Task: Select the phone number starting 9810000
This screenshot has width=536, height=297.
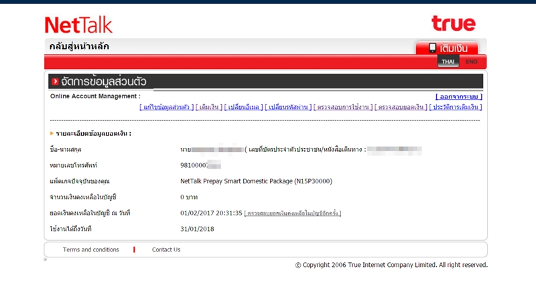Action: click(x=200, y=165)
